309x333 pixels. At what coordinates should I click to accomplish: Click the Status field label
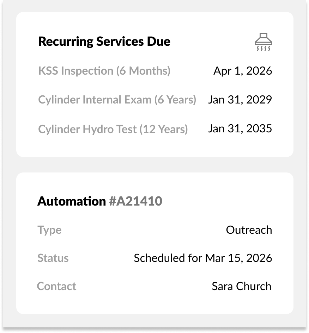[x=53, y=258]
